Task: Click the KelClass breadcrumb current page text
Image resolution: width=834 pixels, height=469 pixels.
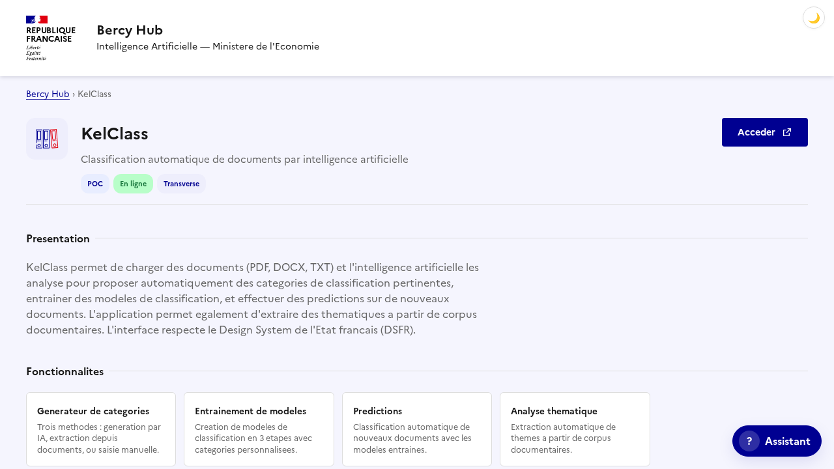Action: (94, 94)
